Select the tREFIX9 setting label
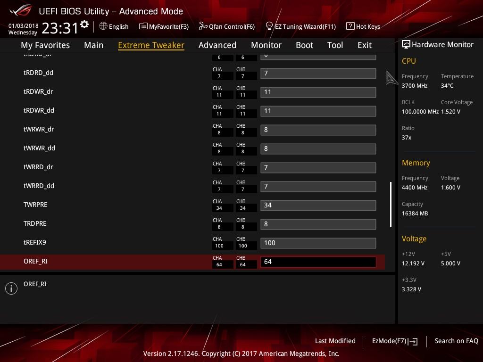This screenshot has height=362, width=483. click(x=35, y=242)
